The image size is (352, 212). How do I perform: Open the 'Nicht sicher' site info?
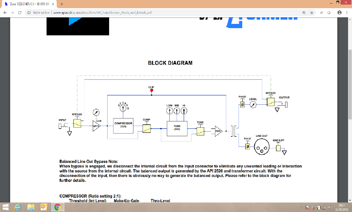pyautogui.click(x=38, y=12)
